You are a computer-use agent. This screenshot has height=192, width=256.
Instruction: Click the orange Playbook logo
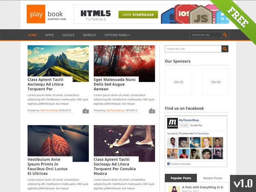click(35, 14)
